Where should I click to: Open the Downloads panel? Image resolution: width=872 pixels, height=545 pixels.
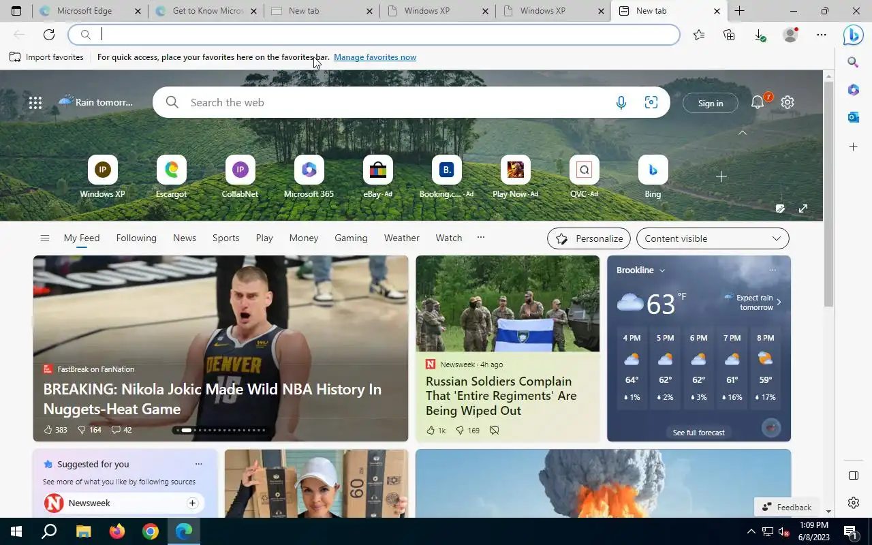pos(760,35)
